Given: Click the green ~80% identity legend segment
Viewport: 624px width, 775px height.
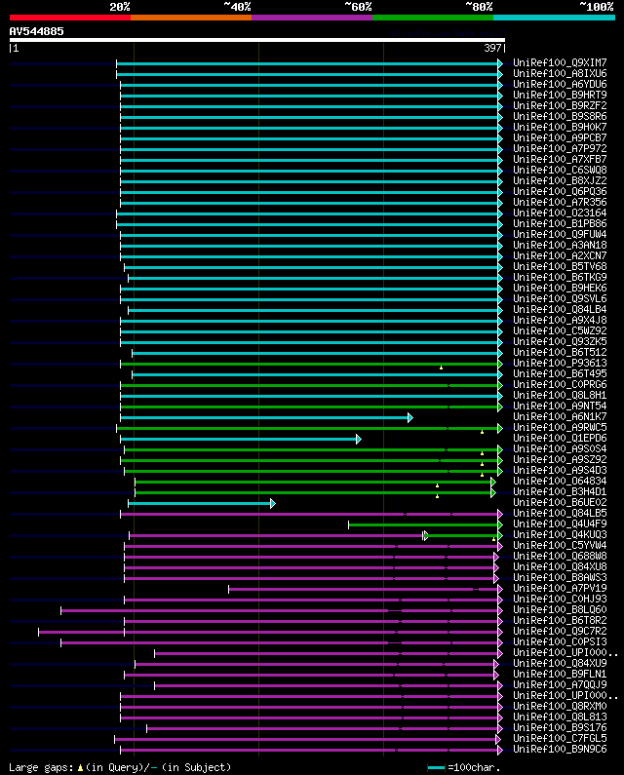Looking at the screenshot, I should (x=433, y=18).
